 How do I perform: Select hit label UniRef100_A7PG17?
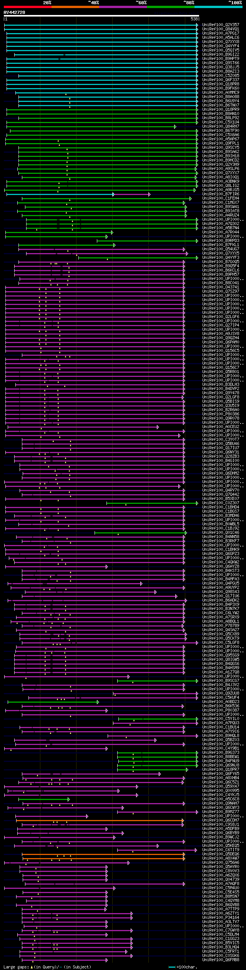pos(221,33)
